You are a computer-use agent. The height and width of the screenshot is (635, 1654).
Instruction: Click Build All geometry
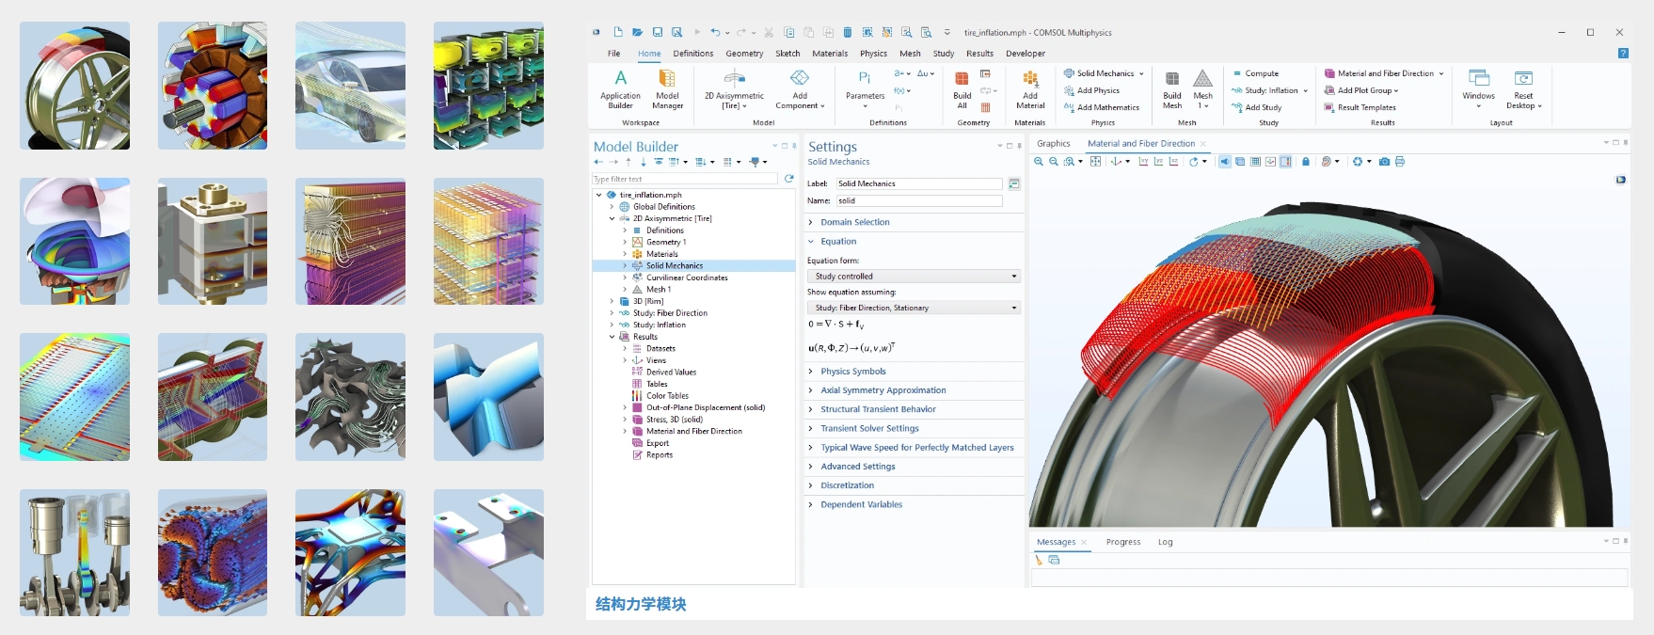pyautogui.click(x=962, y=89)
